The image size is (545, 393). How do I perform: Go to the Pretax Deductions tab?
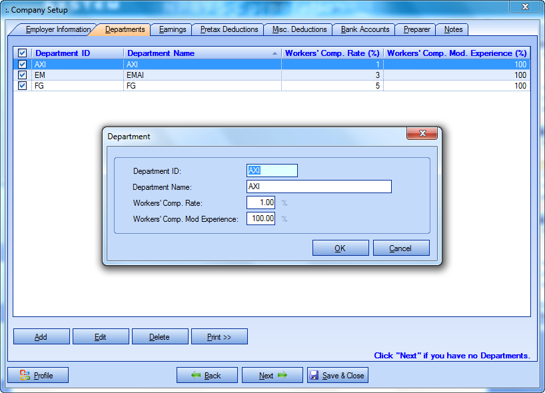point(229,30)
